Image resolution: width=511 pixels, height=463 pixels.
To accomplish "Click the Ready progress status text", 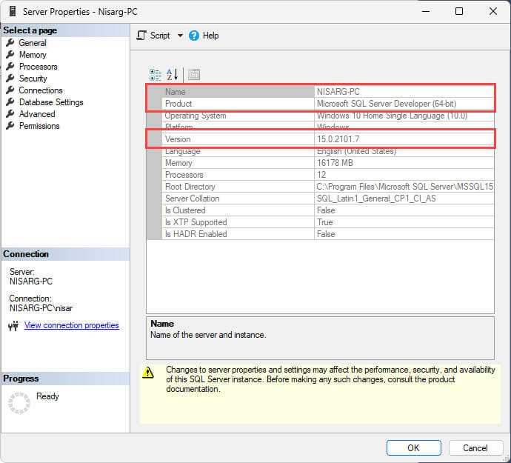I will coord(47,396).
